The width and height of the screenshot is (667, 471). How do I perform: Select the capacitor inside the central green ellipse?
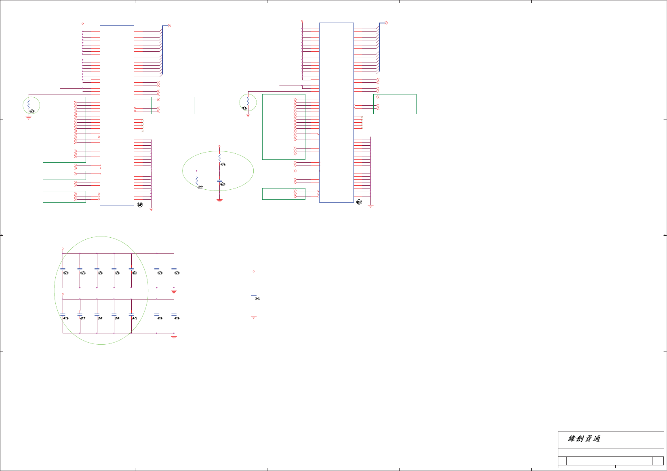click(x=219, y=181)
